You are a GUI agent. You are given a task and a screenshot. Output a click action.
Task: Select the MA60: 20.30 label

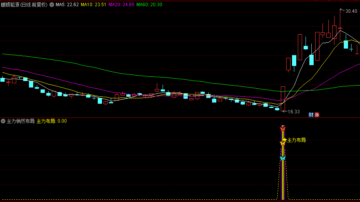pos(149,5)
